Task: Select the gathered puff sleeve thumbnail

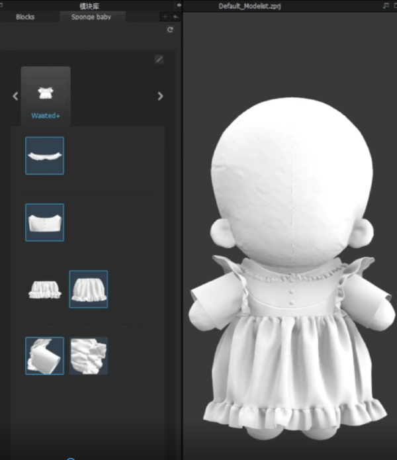Action: [89, 356]
